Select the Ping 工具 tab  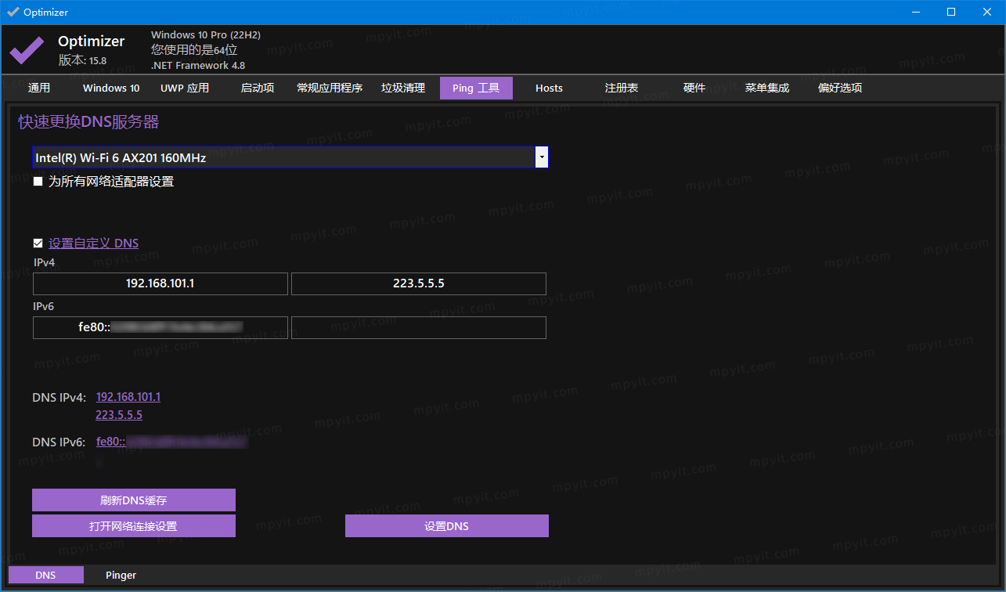coord(476,88)
